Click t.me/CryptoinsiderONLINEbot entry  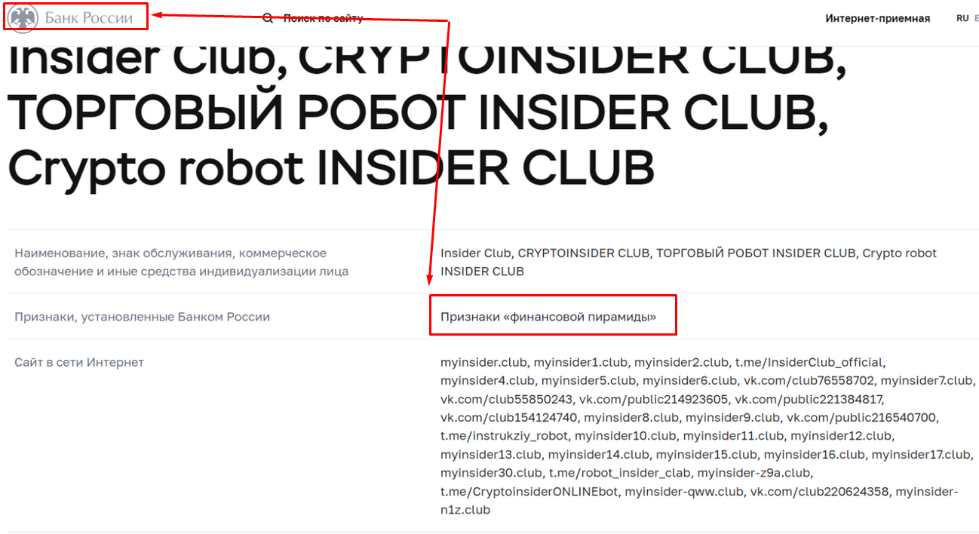(x=529, y=493)
